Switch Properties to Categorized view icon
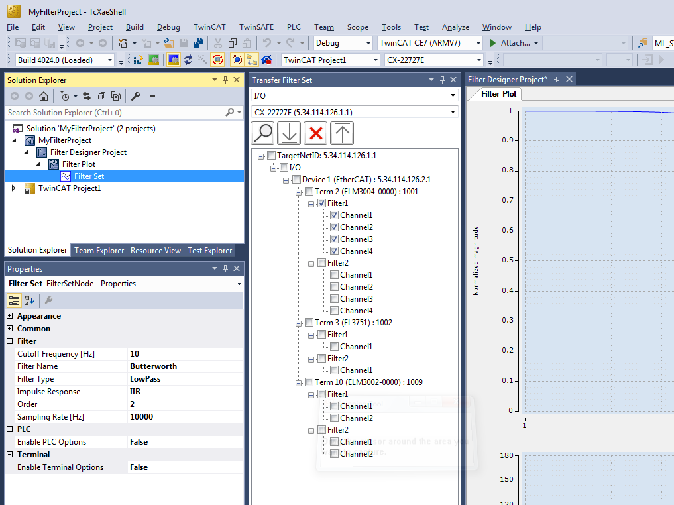 [14, 300]
